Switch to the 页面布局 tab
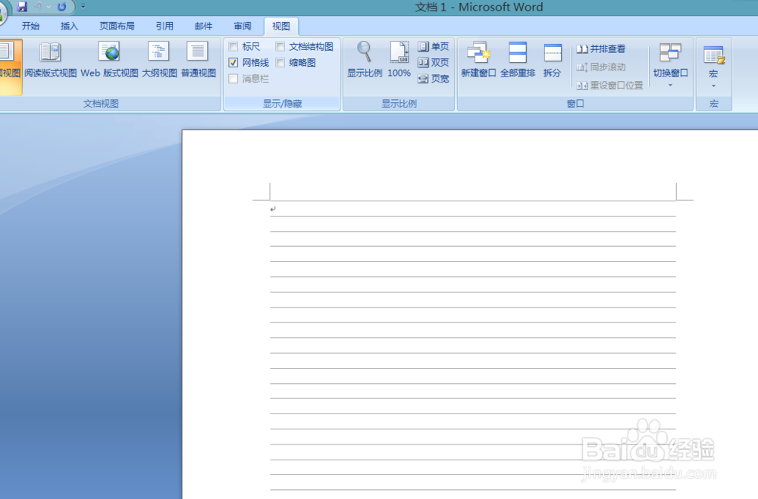The height and width of the screenshot is (499, 758). 117,26
